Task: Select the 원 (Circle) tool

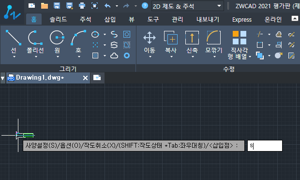Action: point(57,42)
